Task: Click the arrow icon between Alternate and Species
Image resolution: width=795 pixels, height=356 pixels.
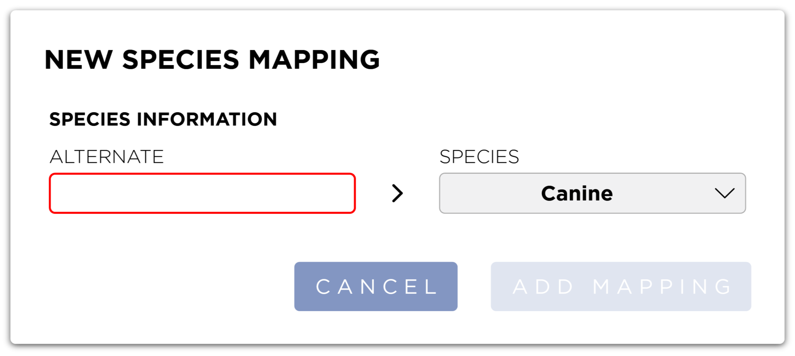Action: click(x=397, y=193)
